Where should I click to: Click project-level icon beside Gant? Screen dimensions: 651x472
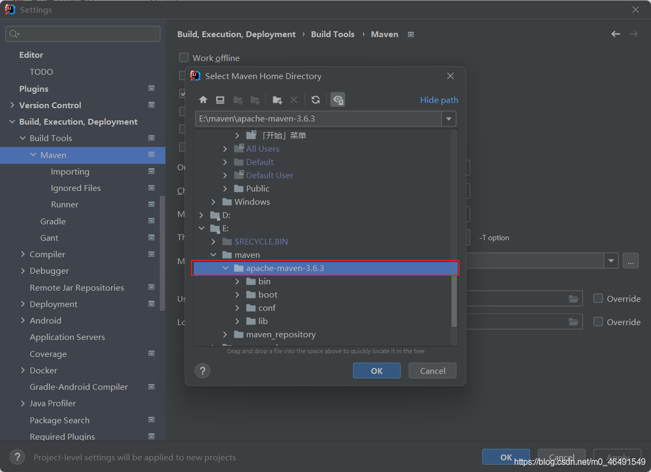152,238
